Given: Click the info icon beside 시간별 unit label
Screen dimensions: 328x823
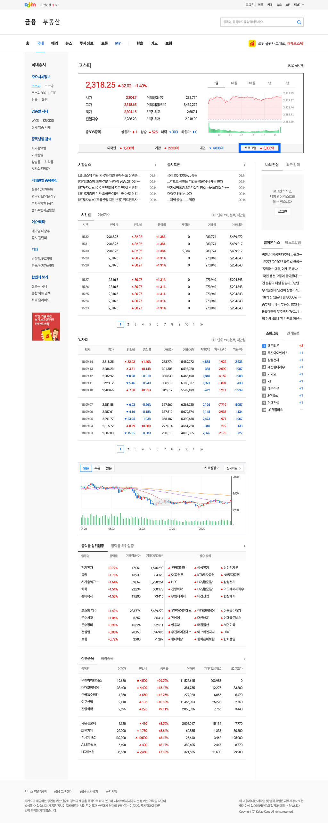Looking at the screenshot, I should point(213,215).
